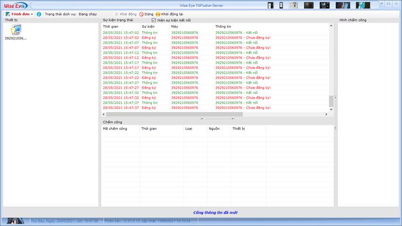Click the horizontal splitter handle above Chấm công
This screenshot has width=402, height=226.
[217, 118]
